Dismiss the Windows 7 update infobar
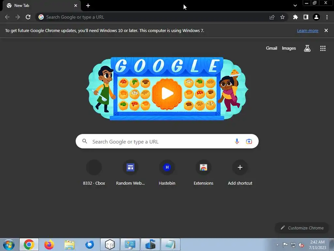Viewport: 334px width, 251px height. (326, 30)
